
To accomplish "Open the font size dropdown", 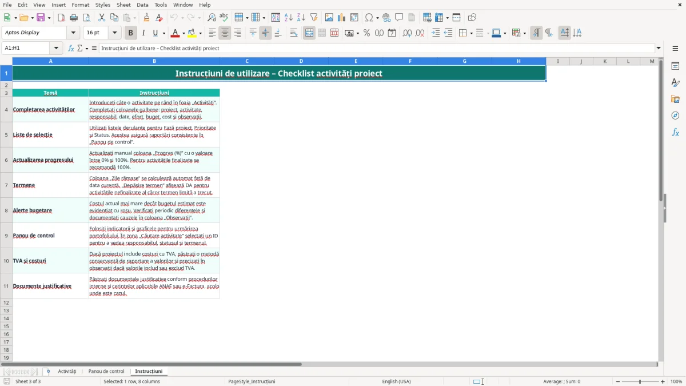I will [x=115, y=33].
